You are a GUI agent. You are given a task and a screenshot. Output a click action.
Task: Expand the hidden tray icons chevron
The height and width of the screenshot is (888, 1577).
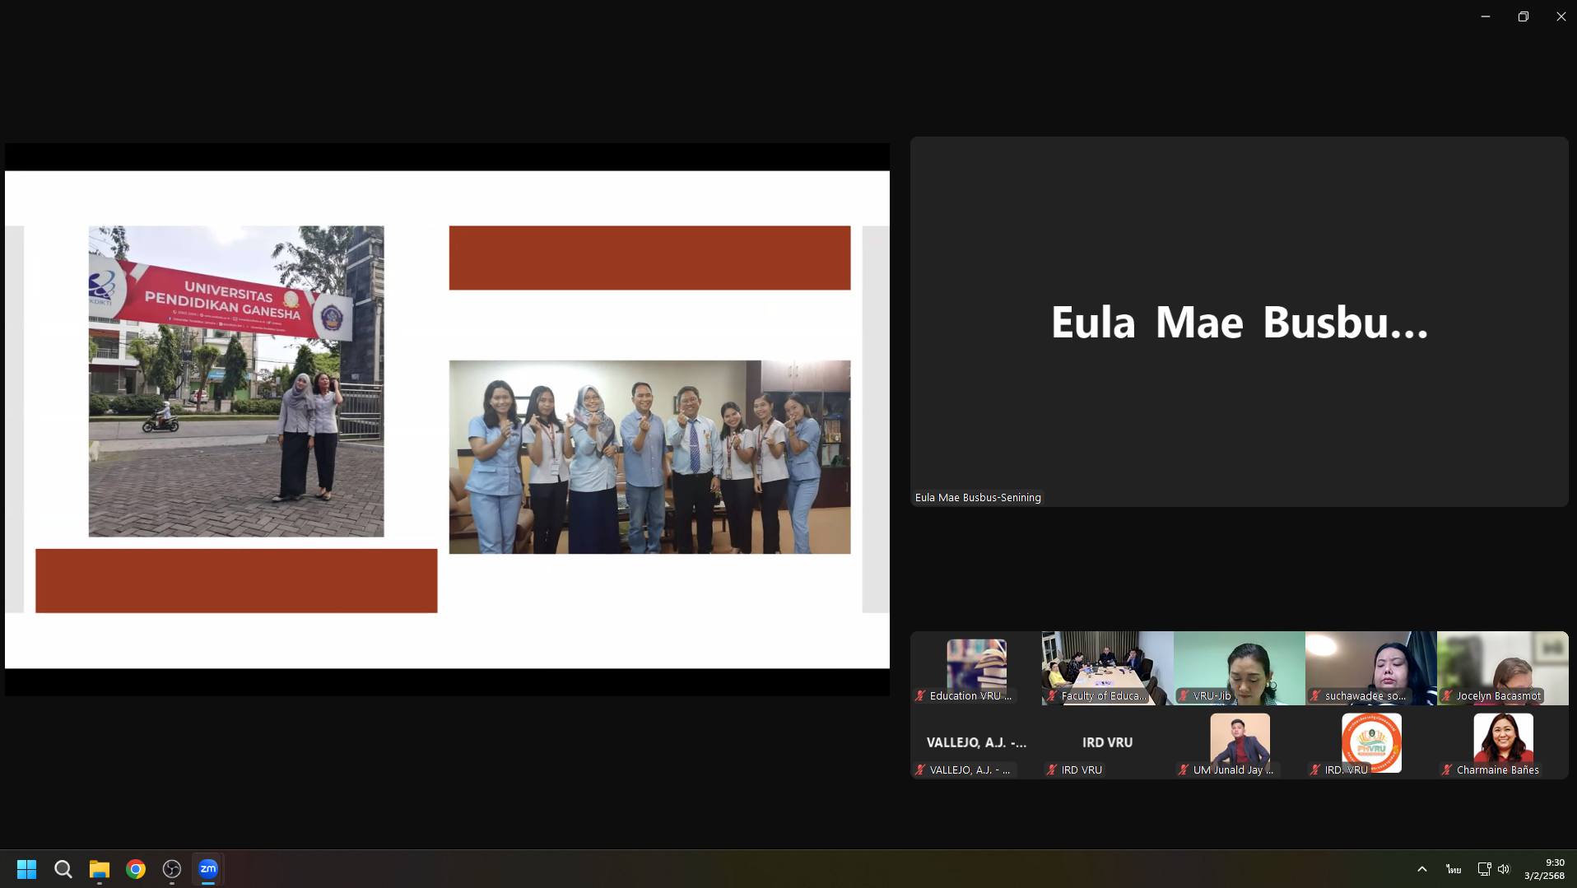point(1421,869)
